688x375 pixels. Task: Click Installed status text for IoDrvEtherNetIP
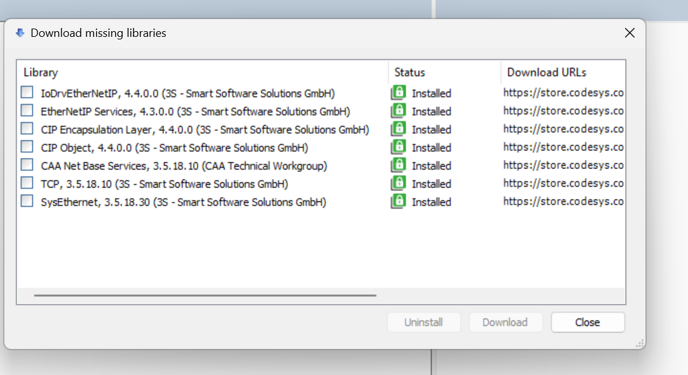tap(431, 93)
